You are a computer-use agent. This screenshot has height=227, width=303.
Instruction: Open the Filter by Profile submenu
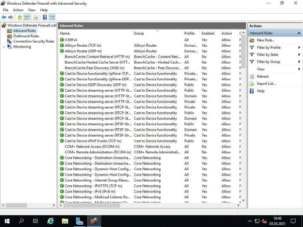[x=269, y=48]
